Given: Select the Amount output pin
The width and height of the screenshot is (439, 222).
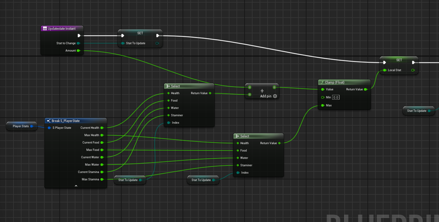Looking at the screenshot, I should tap(78, 51).
